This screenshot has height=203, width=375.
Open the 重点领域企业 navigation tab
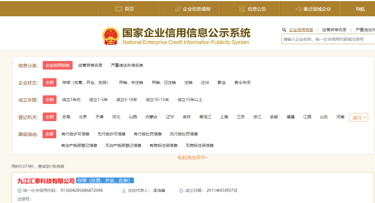[x=310, y=9]
